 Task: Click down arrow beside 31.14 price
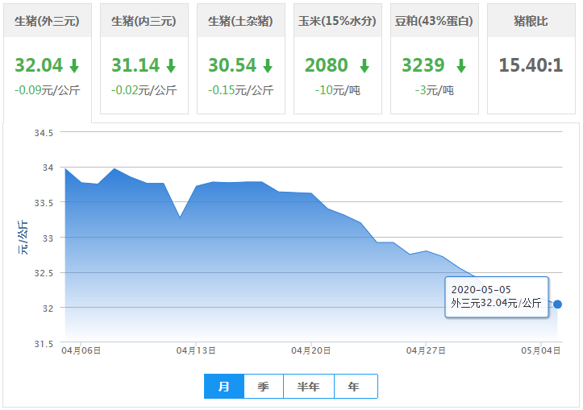(171, 65)
